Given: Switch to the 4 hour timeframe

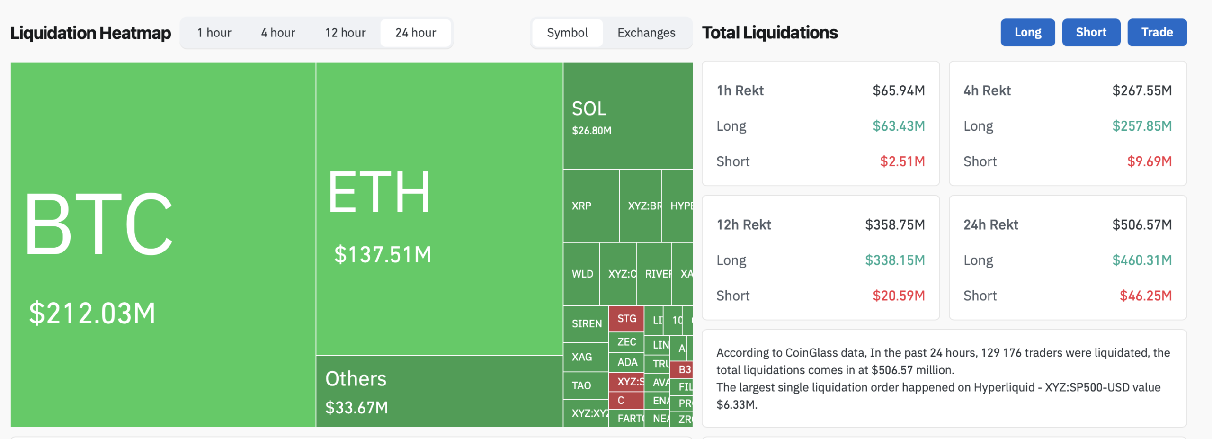Looking at the screenshot, I should [277, 32].
